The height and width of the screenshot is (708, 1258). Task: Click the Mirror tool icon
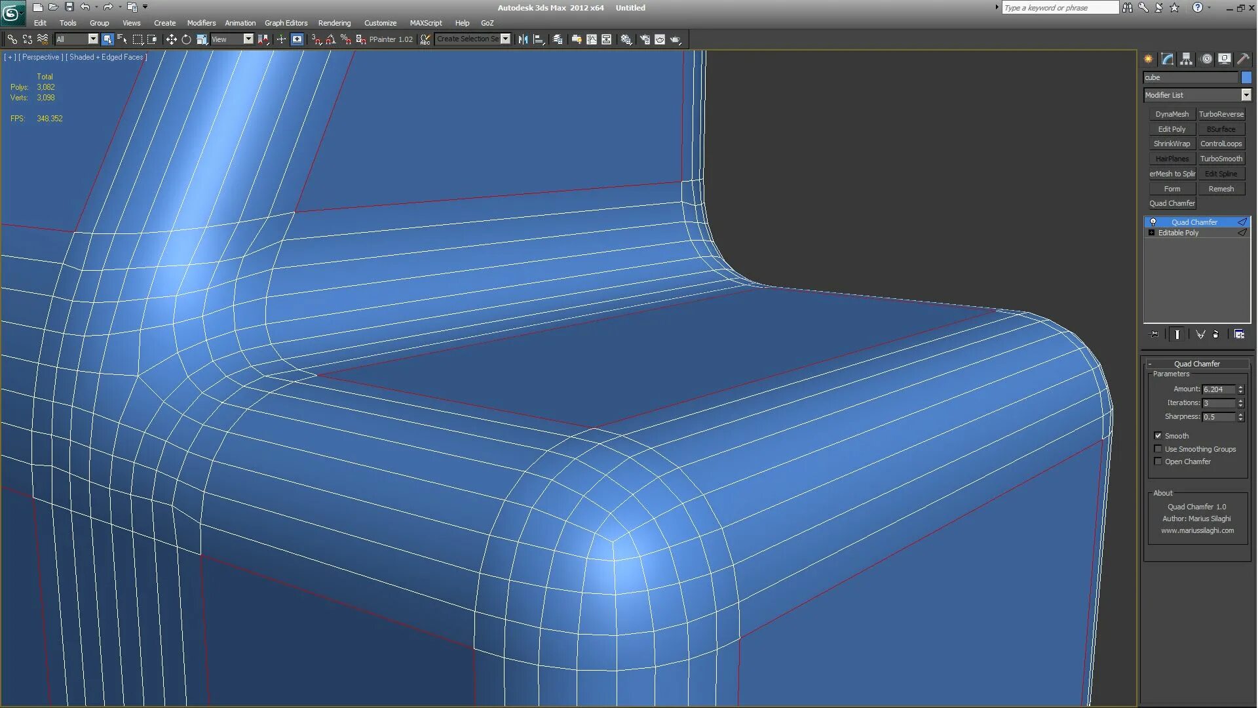(523, 39)
